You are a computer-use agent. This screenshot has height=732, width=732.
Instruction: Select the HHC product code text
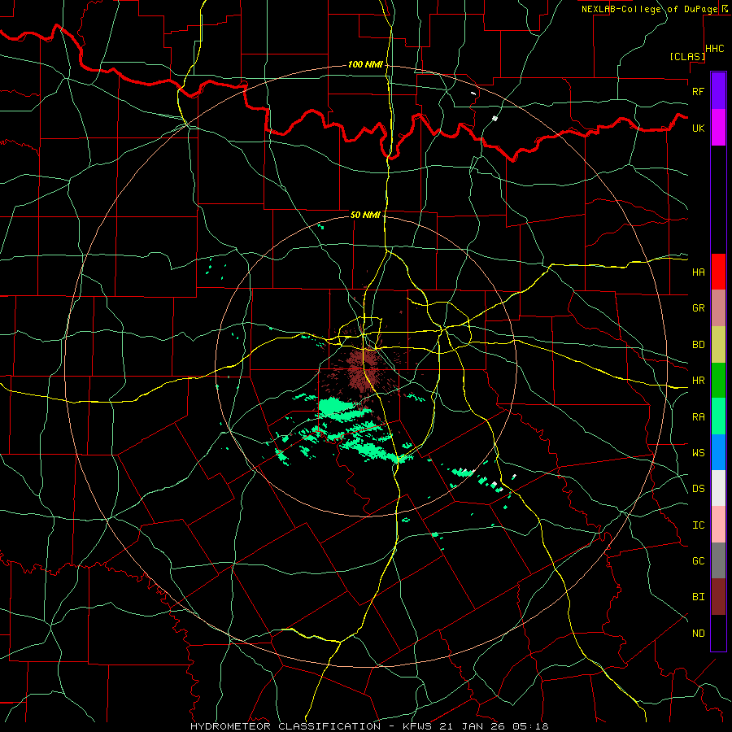(x=715, y=49)
